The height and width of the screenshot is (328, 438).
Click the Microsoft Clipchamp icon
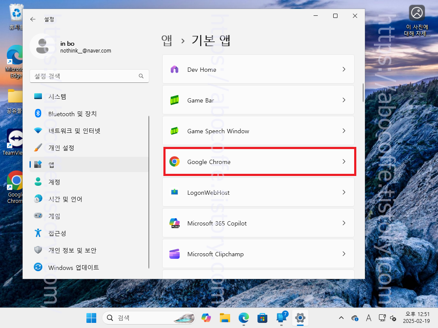point(175,254)
